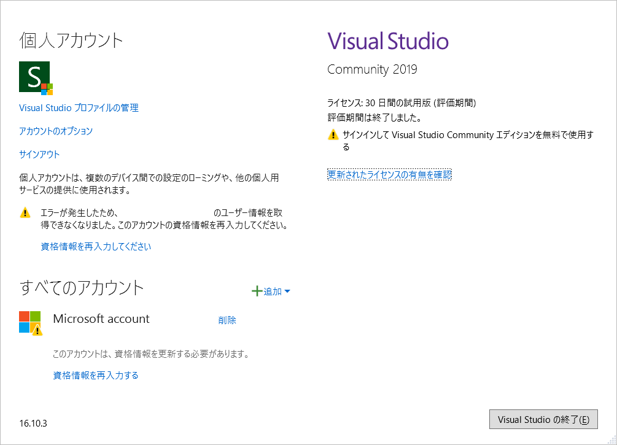Click the Community 2019 edition text
Screen dimensions: 617x445
point(372,69)
